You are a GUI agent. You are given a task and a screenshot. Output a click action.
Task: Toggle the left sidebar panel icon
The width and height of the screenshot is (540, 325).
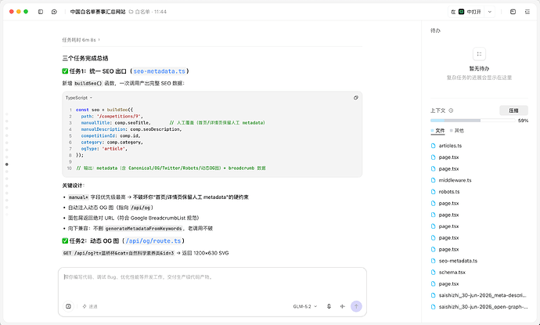[41, 12]
